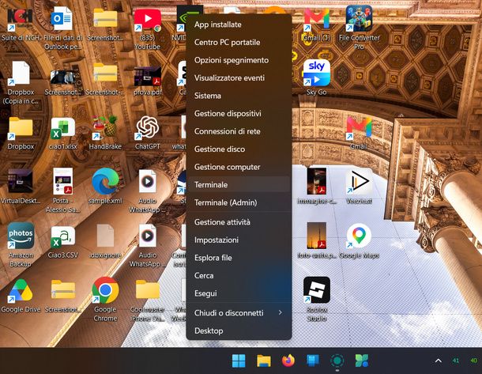Select App installate in the context menu

click(239, 25)
